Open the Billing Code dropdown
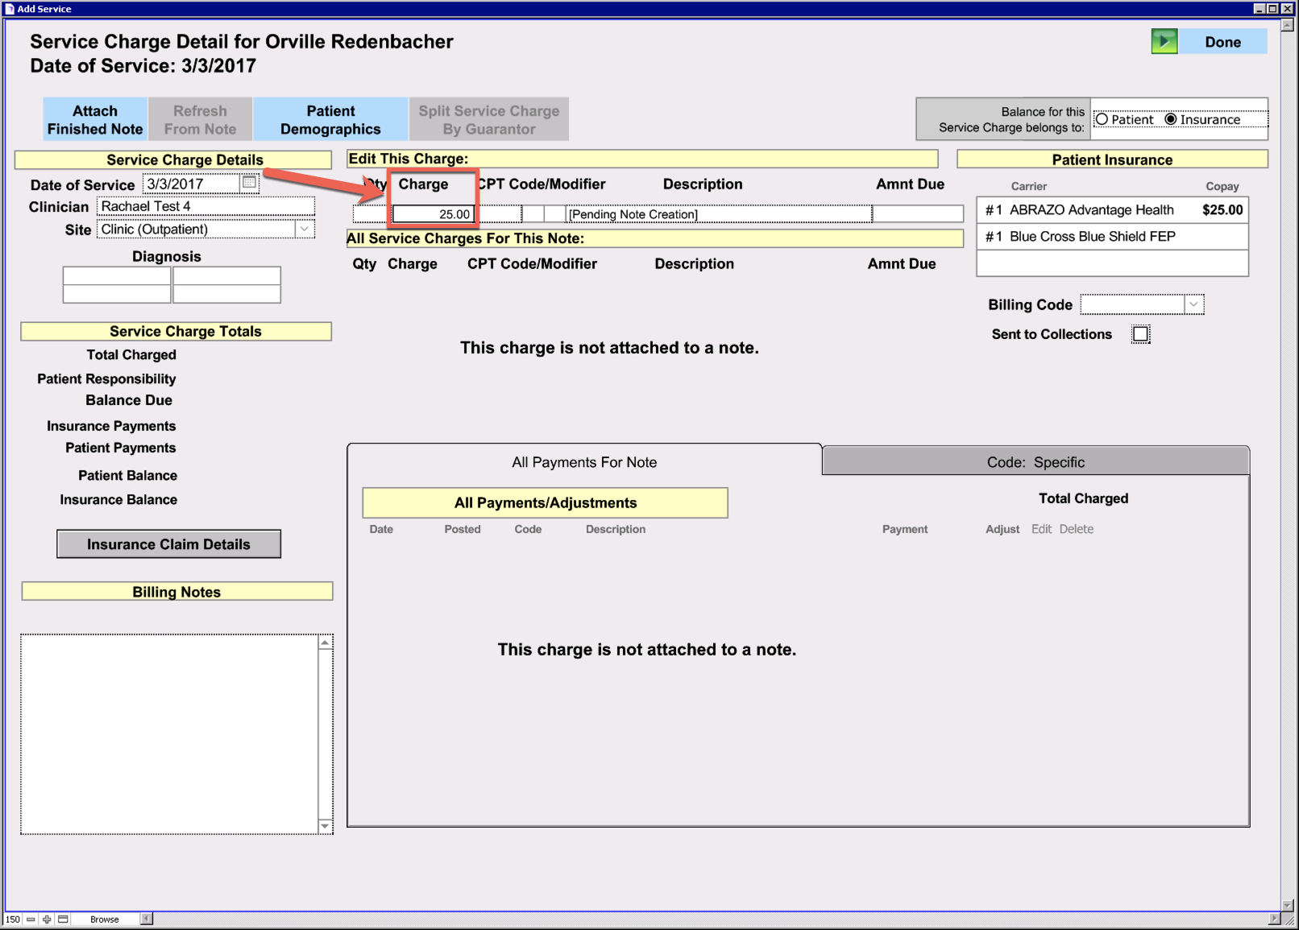This screenshot has height=930, width=1299. tap(1194, 304)
